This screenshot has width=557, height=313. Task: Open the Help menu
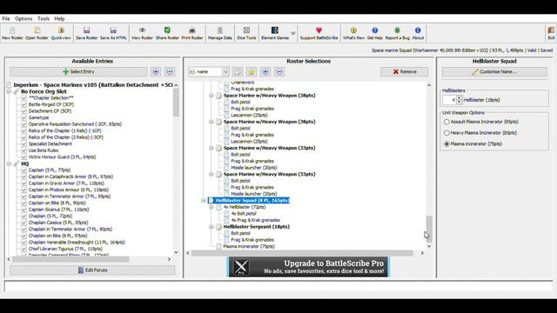[x=59, y=18]
